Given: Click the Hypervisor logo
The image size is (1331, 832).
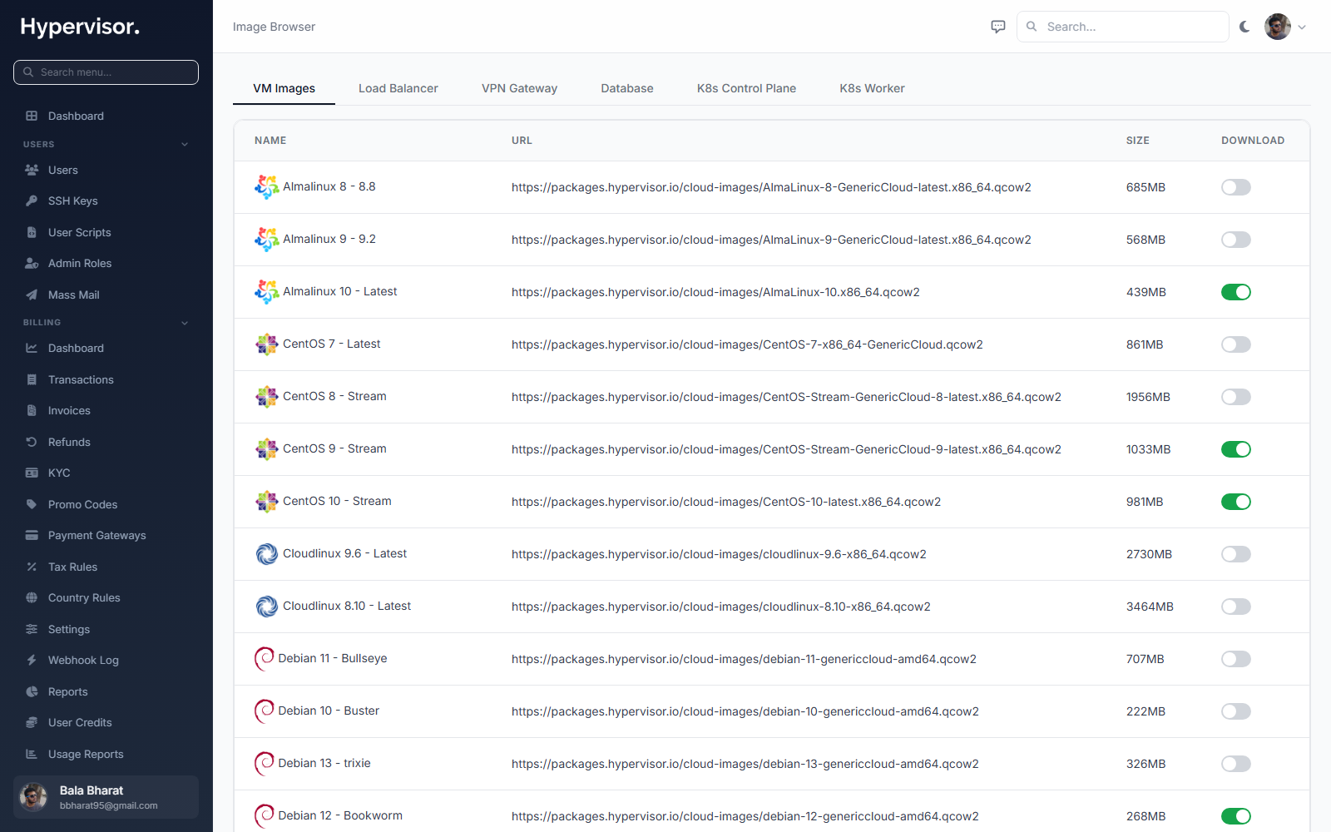Looking at the screenshot, I should 80,27.
